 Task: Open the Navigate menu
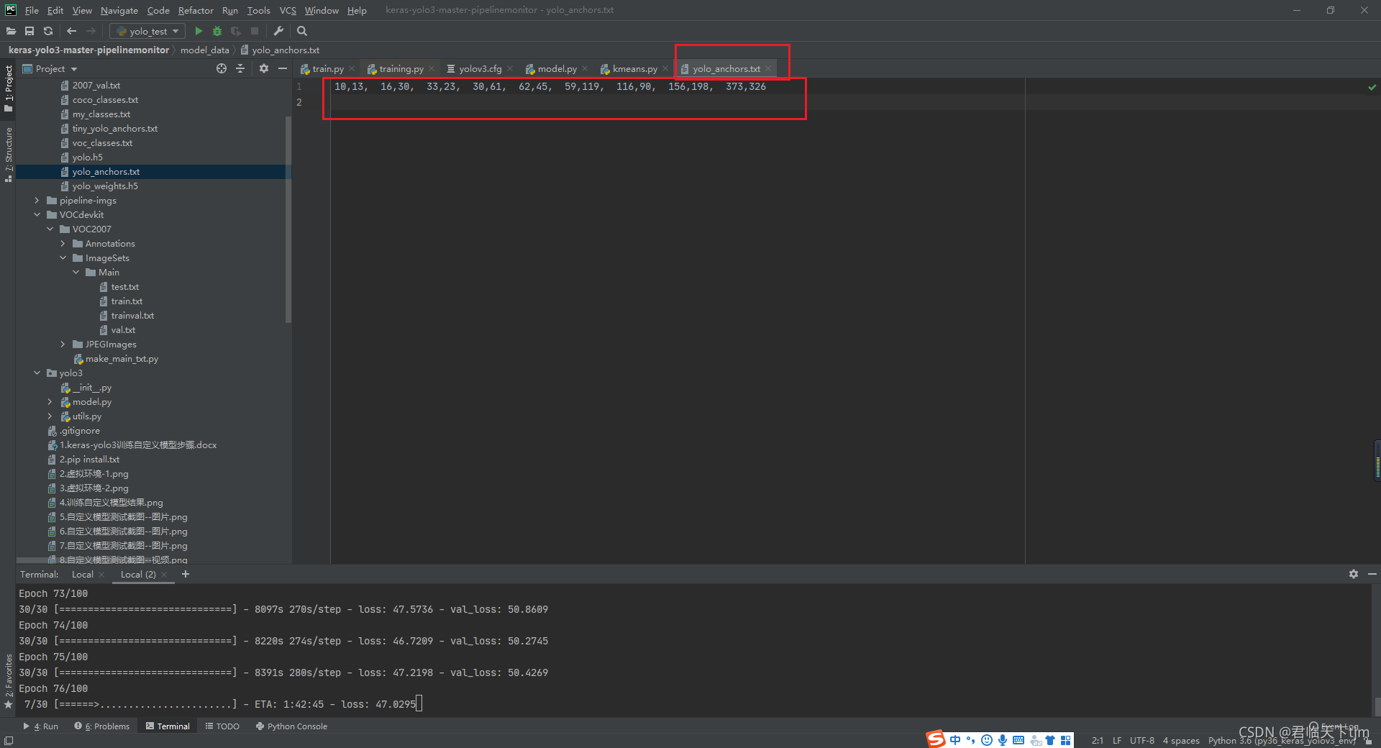pyautogui.click(x=119, y=10)
